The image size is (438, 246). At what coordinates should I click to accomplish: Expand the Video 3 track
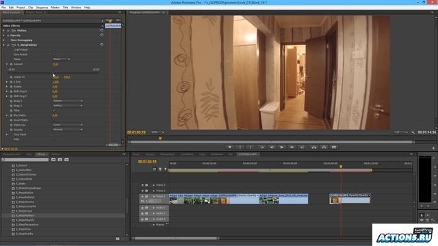(153, 185)
